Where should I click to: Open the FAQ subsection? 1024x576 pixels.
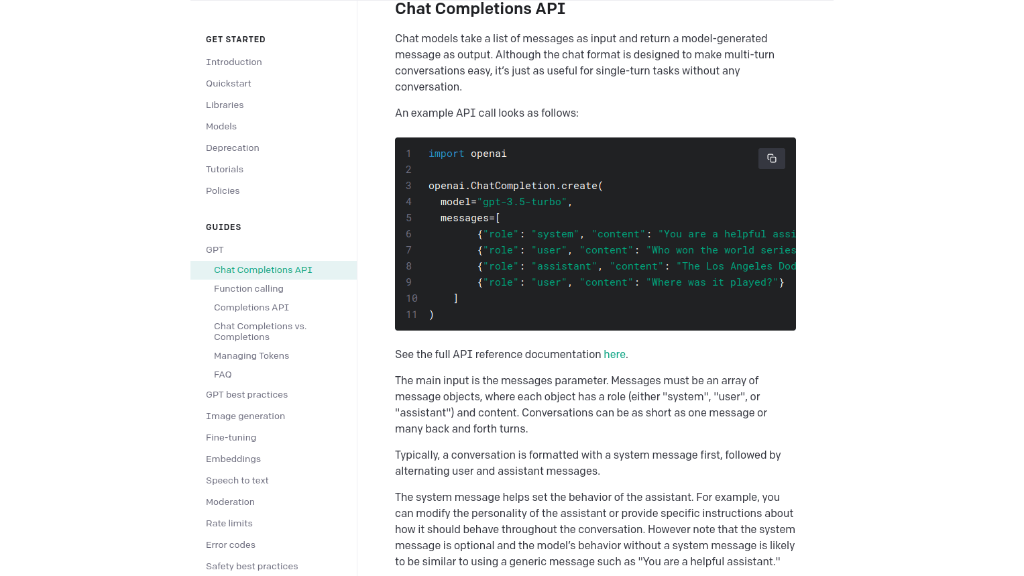(x=223, y=374)
